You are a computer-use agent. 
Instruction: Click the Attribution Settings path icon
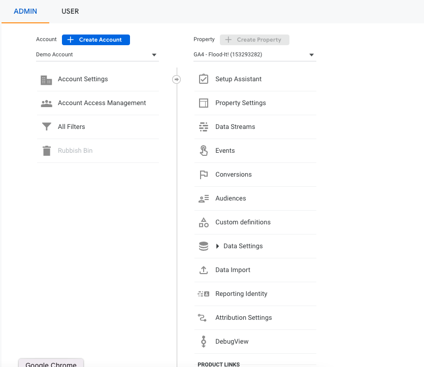[x=202, y=318]
